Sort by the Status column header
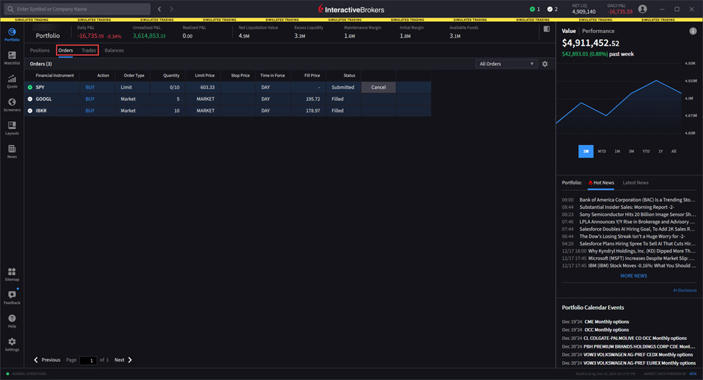This screenshot has width=703, height=380. [x=349, y=75]
